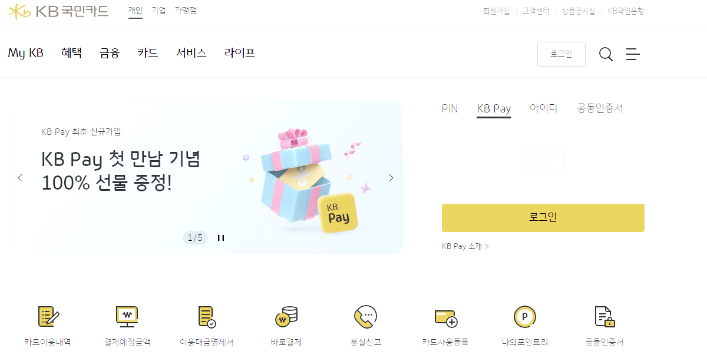Click the yellow 로그인 button
This screenshot has height=358, width=707.
(x=543, y=218)
